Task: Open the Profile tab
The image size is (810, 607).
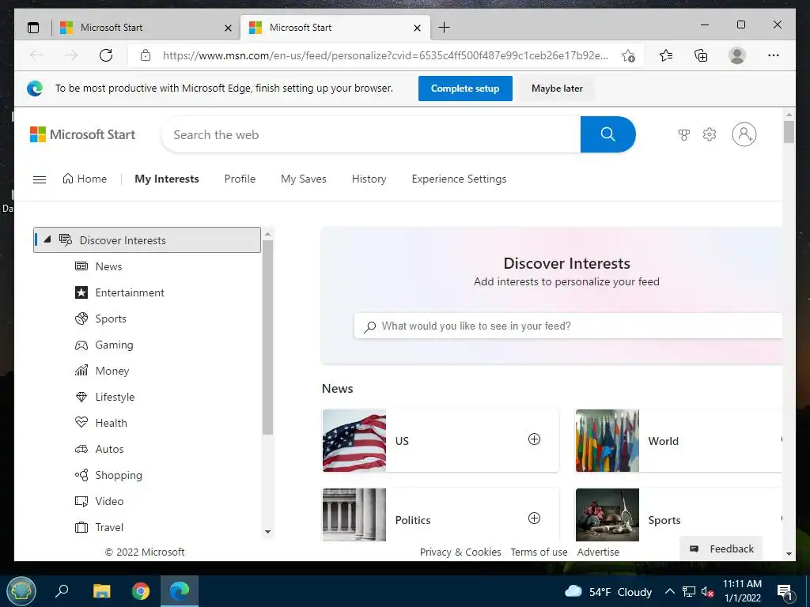Action: click(x=240, y=179)
